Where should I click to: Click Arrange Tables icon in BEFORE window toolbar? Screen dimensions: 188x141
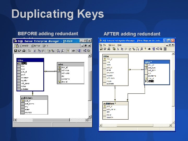point(79,51)
